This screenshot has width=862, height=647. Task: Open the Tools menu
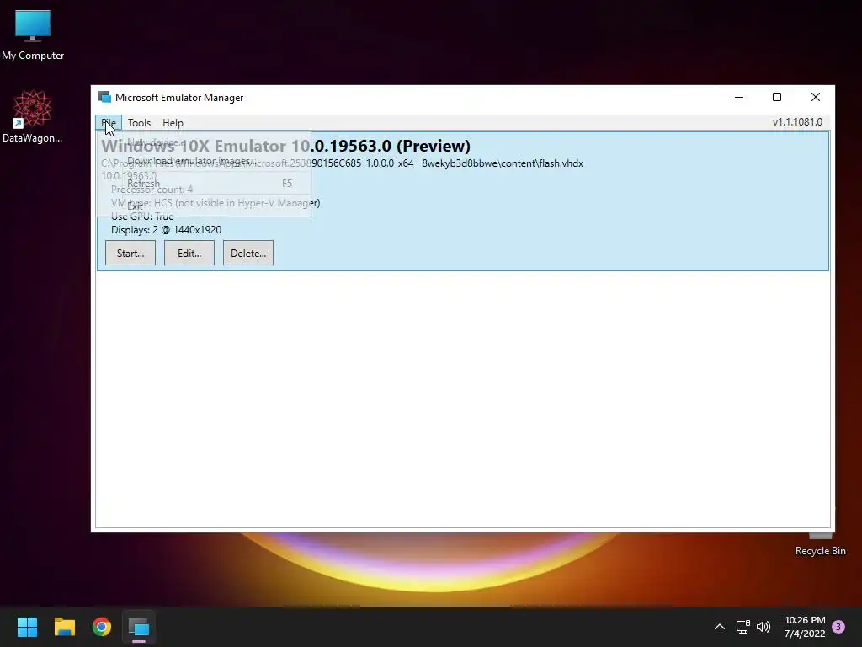139,123
